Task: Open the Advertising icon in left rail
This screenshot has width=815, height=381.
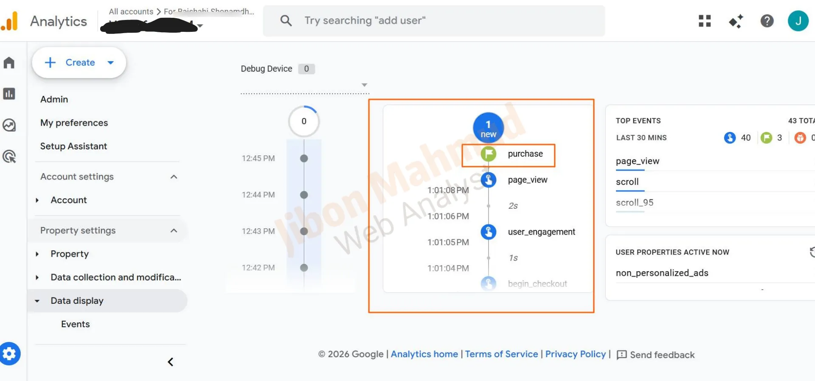Action: point(9,157)
